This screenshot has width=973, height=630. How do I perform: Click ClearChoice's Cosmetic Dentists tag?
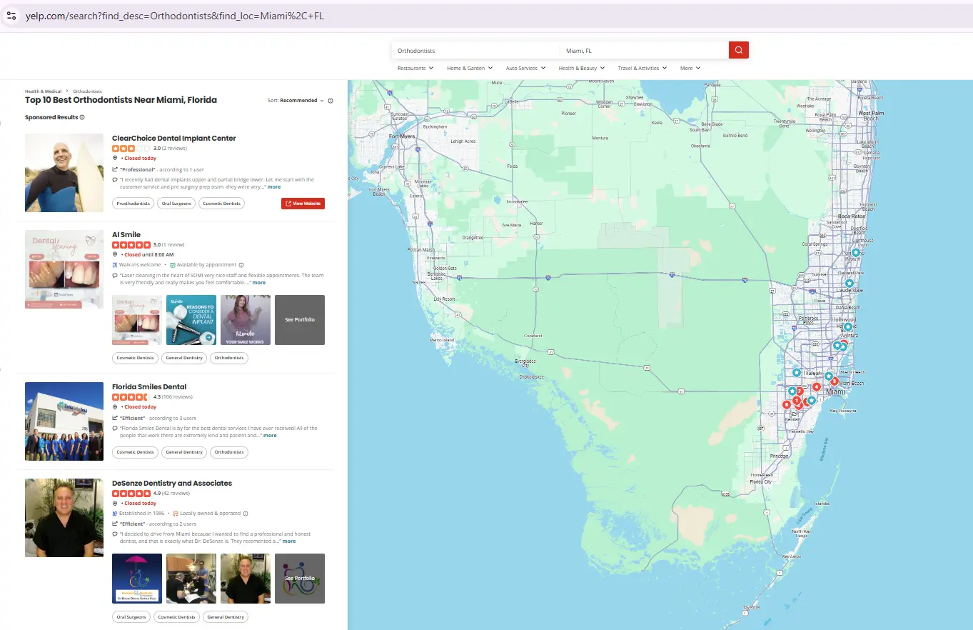tap(222, 204)
